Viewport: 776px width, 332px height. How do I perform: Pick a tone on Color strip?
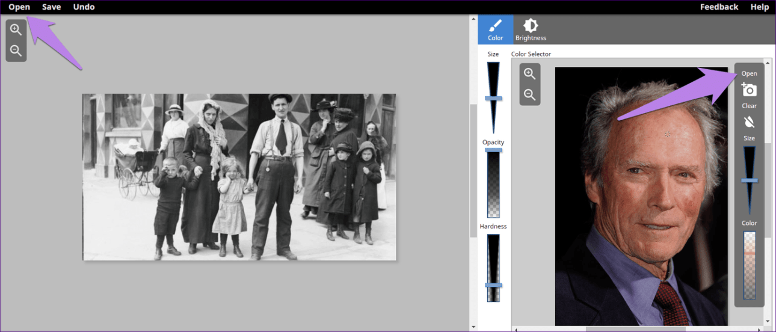pos(750,265)
